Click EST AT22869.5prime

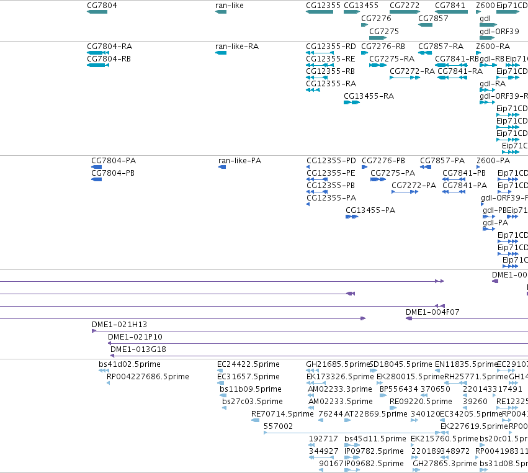pos(376,414)
